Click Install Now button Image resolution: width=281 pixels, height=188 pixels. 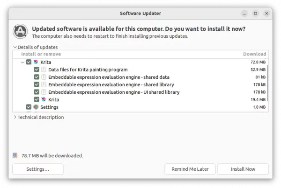tap(243, 169)
